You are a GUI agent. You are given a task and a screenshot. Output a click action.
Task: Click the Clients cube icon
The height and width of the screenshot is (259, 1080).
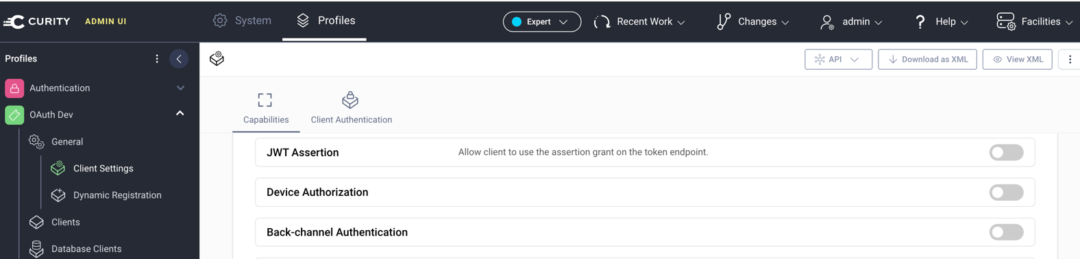[x=36, y=222]
